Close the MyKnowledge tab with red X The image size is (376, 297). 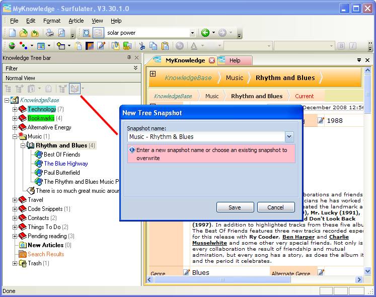[x=212, y=60]
